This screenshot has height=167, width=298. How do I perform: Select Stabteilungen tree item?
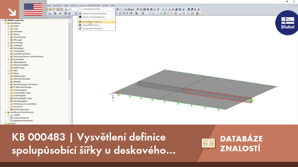(x=19, y=68)
